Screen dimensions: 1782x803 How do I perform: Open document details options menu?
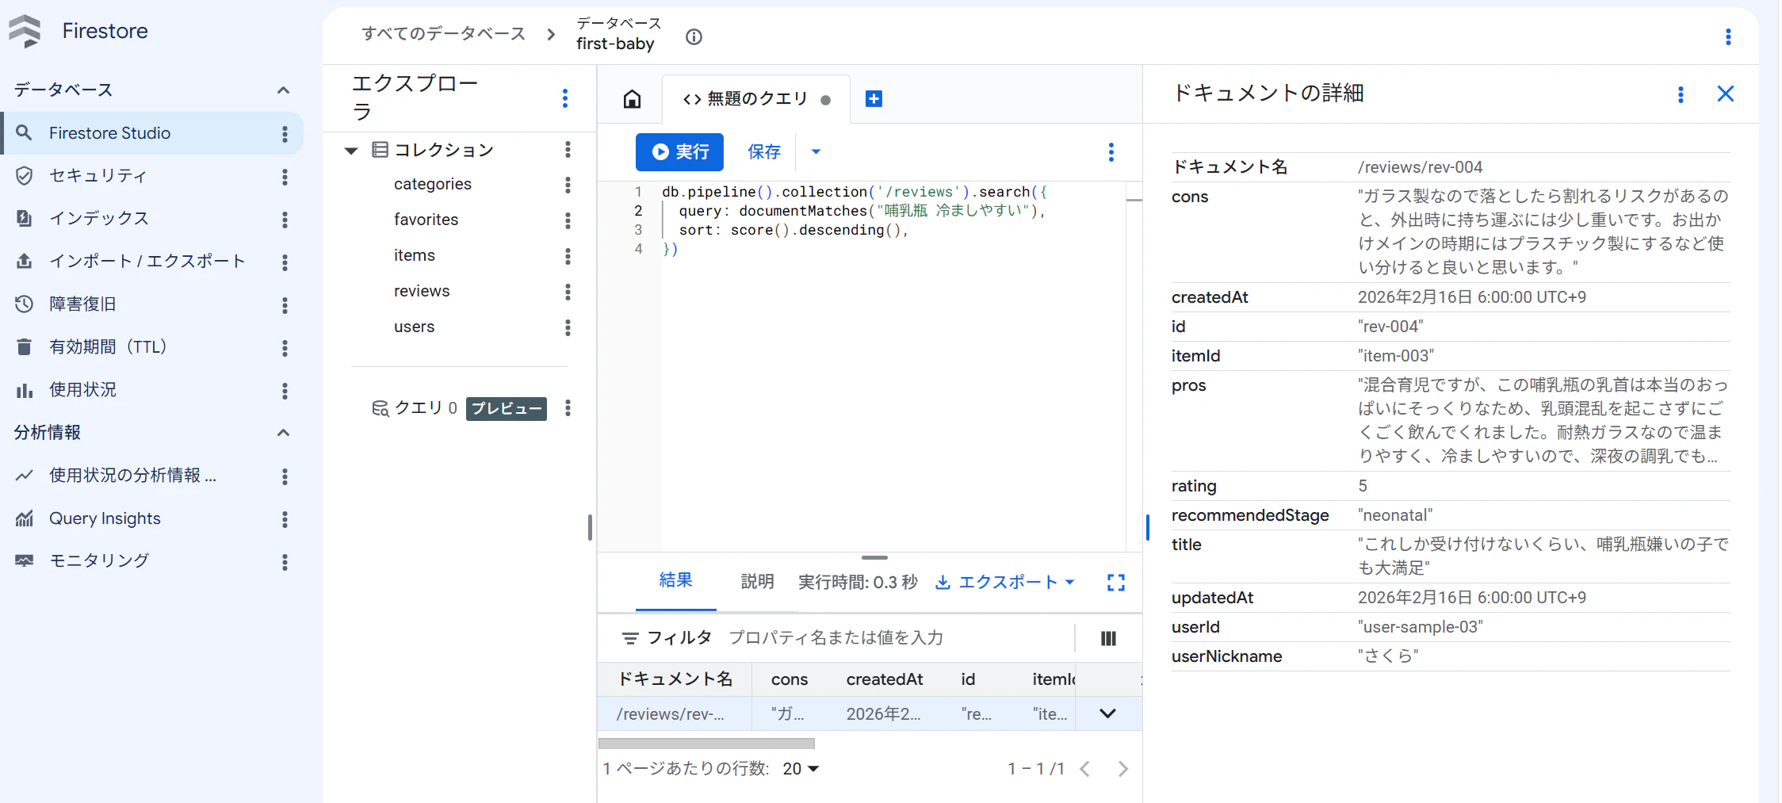coord(1681,94)
